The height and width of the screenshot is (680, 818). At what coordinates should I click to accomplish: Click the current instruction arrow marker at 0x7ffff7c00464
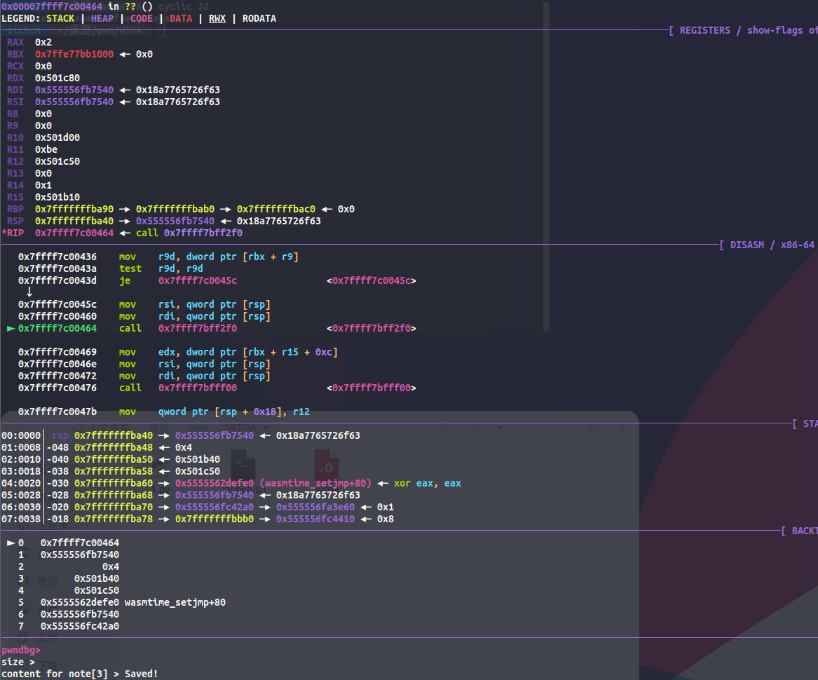point(11,328)
